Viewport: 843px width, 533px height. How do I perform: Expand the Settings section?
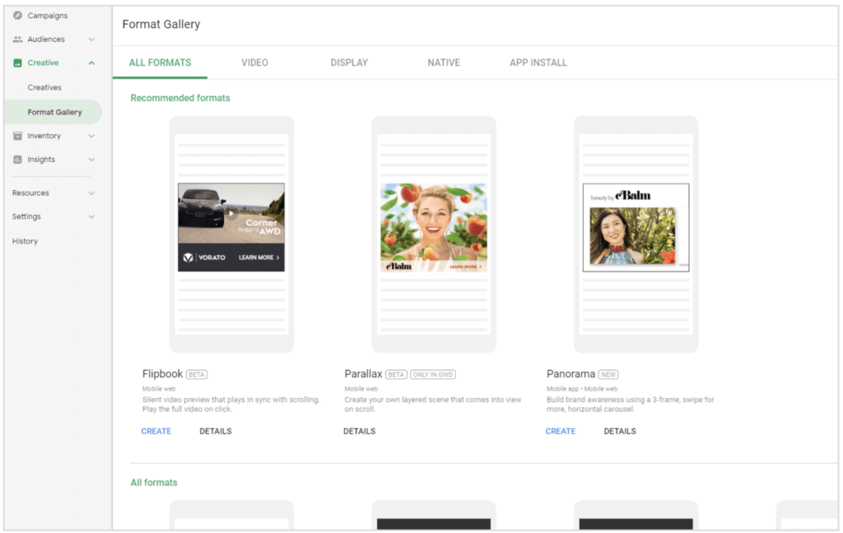click(x=92, y=216)
